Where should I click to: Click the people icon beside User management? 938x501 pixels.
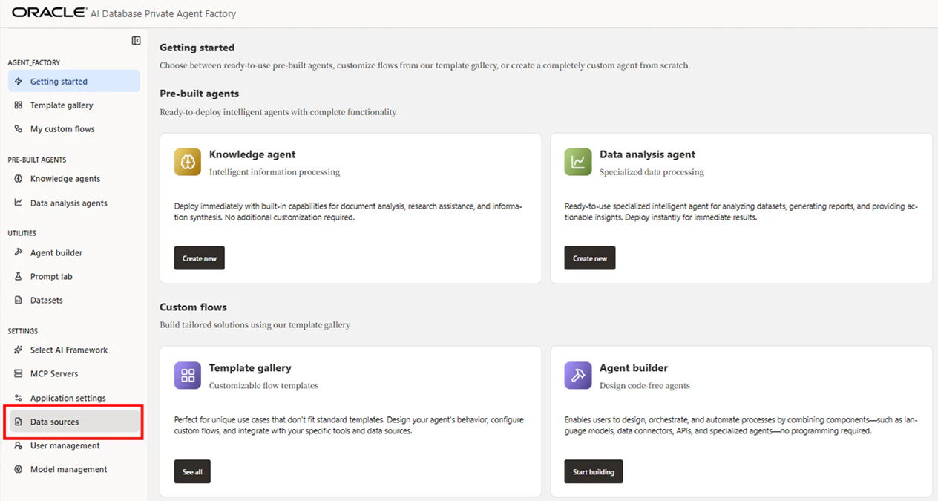pyautogui.click(x=19, y=445)
